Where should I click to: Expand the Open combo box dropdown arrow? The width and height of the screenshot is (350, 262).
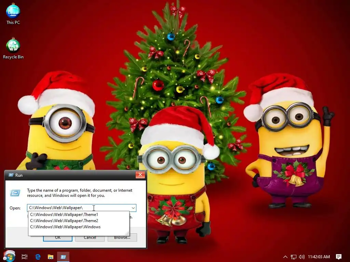point(133,208)
